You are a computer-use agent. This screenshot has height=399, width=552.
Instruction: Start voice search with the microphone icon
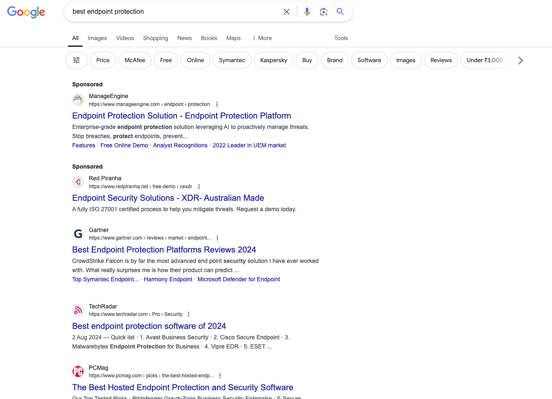pyautogui.click(x=307, y=12)
